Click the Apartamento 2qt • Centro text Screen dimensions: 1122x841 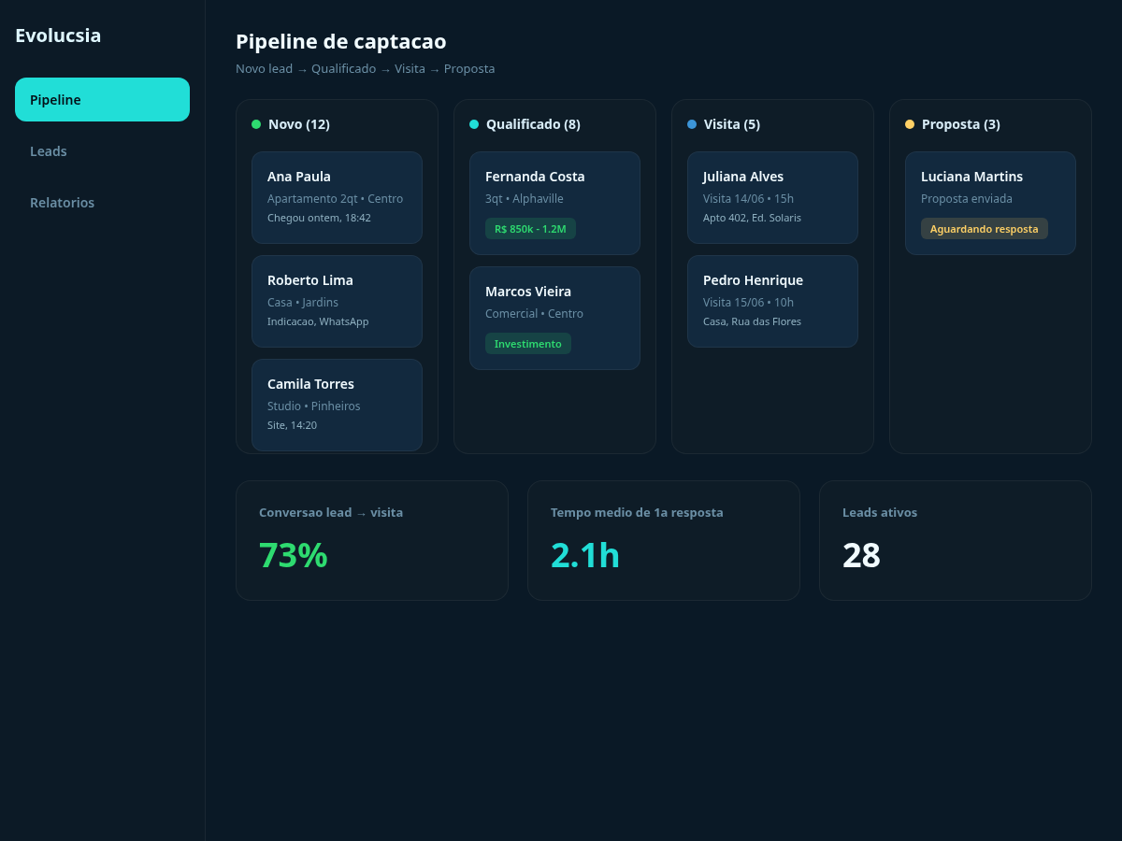coord(335,199)
